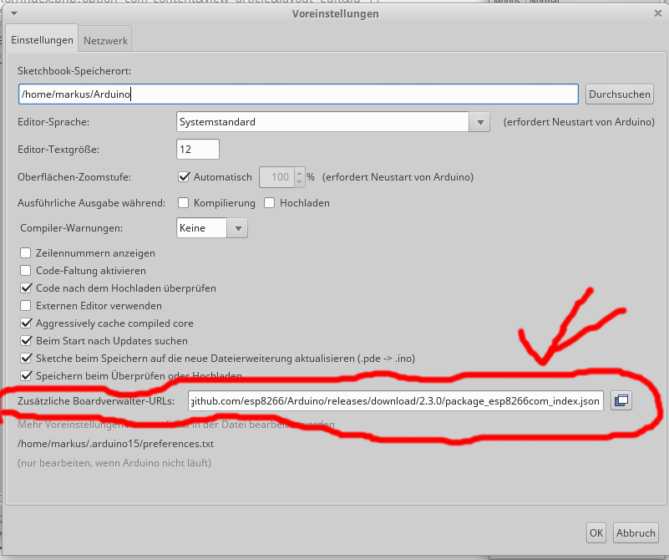Switch to the Netzwerk tab
This screenshot has width=669, height=560.
point(105,41)
